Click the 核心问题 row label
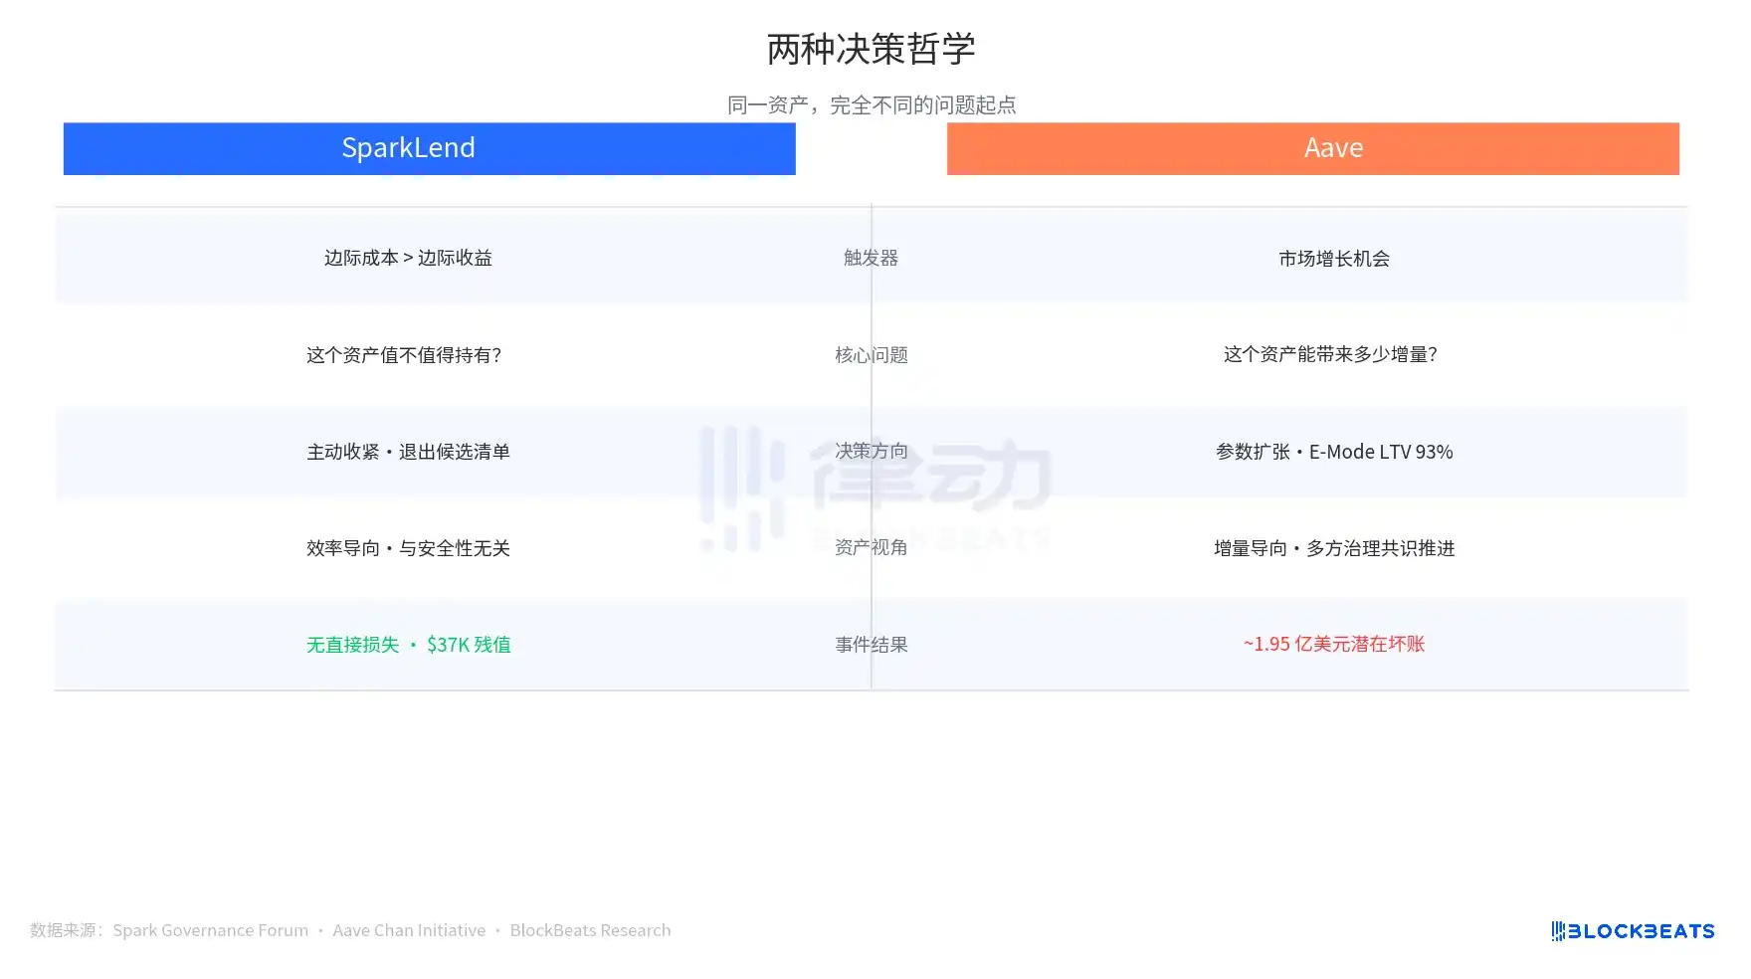 click(x=871, y=355)
